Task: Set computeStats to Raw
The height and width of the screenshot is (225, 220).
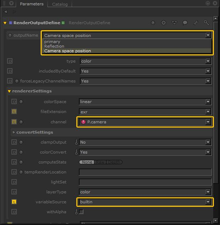Action: point(100,162)
